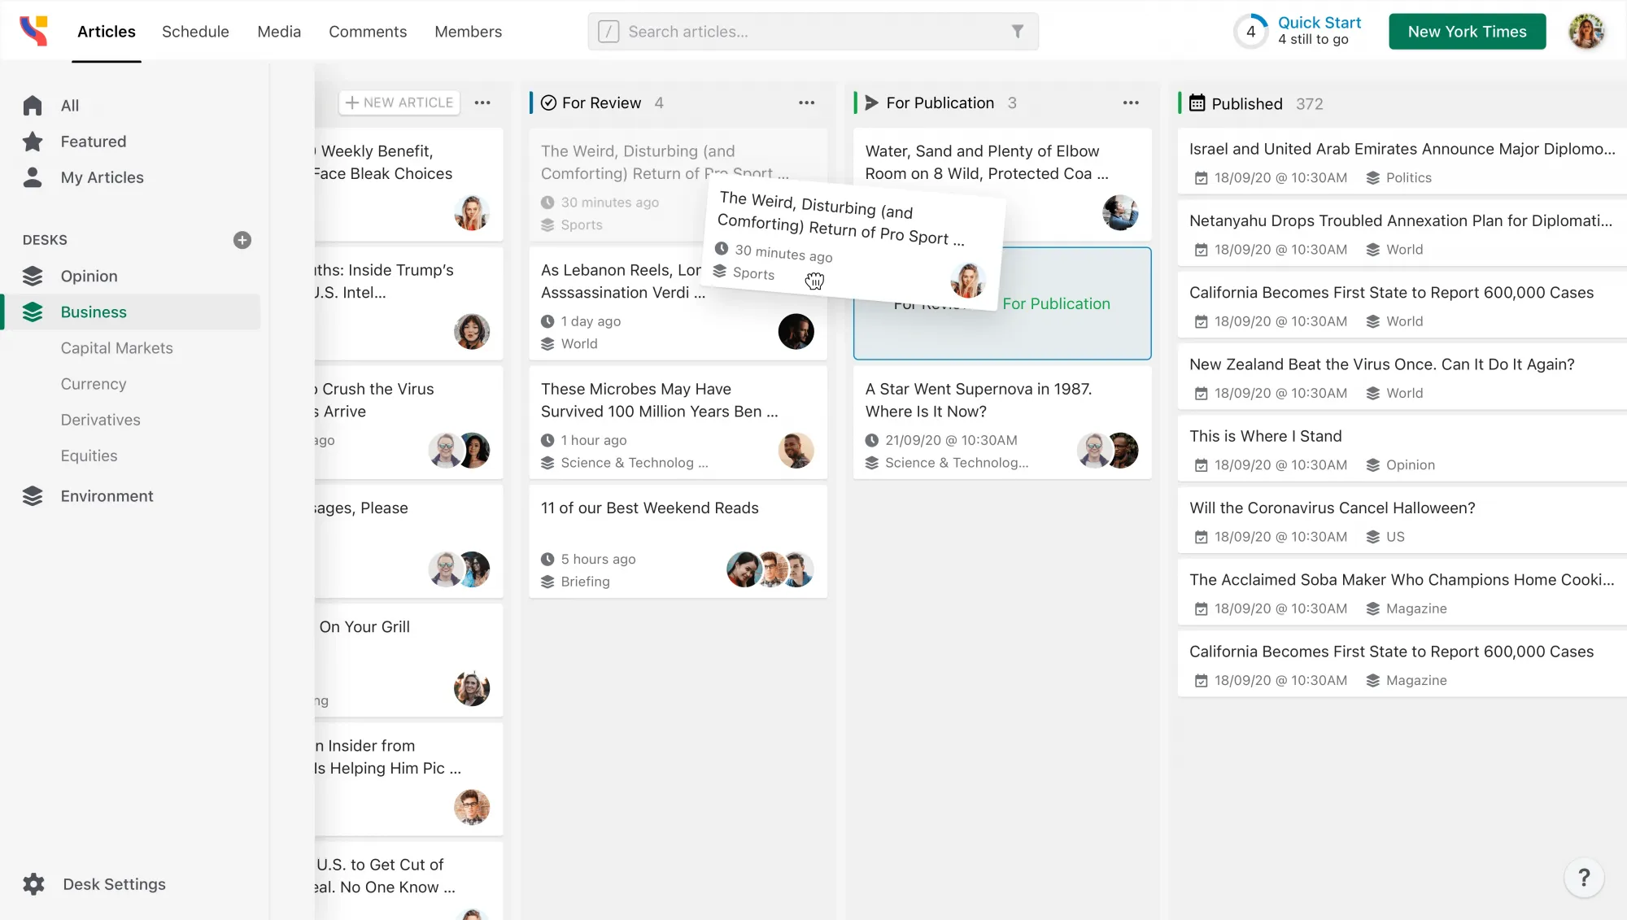Image resolution: width=1627 pixels, height=920 pixels.
Task: Open the All articles home icon
Action: pos(33,106)
